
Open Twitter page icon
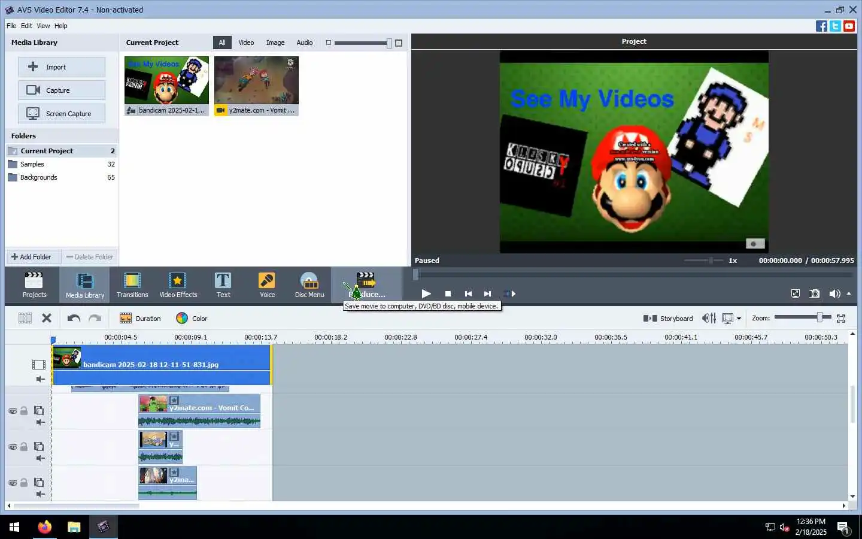pos(835,26)
